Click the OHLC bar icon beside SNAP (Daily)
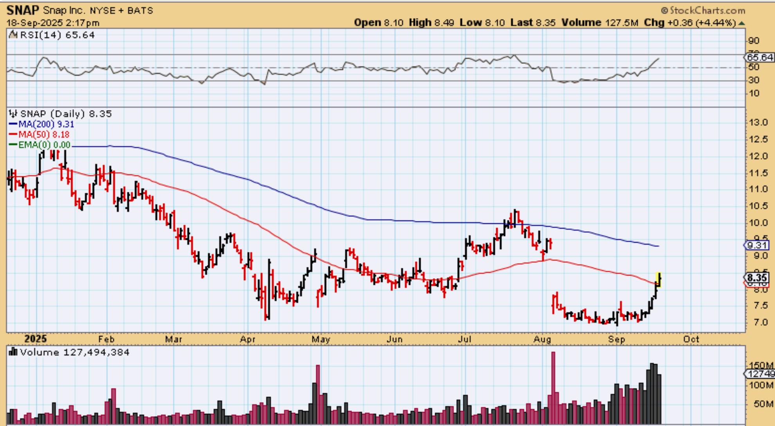The width and height of the screenshot is (775, 426). (x=13, y=114)
